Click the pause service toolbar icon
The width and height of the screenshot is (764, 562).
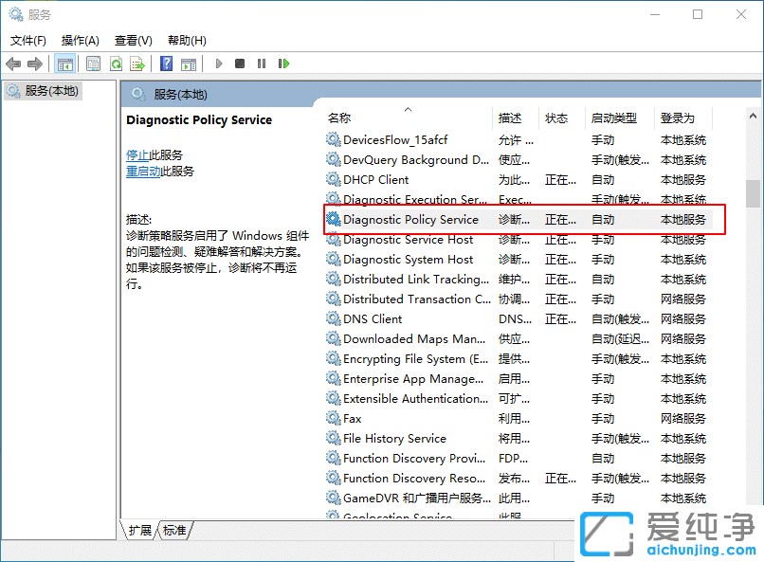click(x=261, y=63)
